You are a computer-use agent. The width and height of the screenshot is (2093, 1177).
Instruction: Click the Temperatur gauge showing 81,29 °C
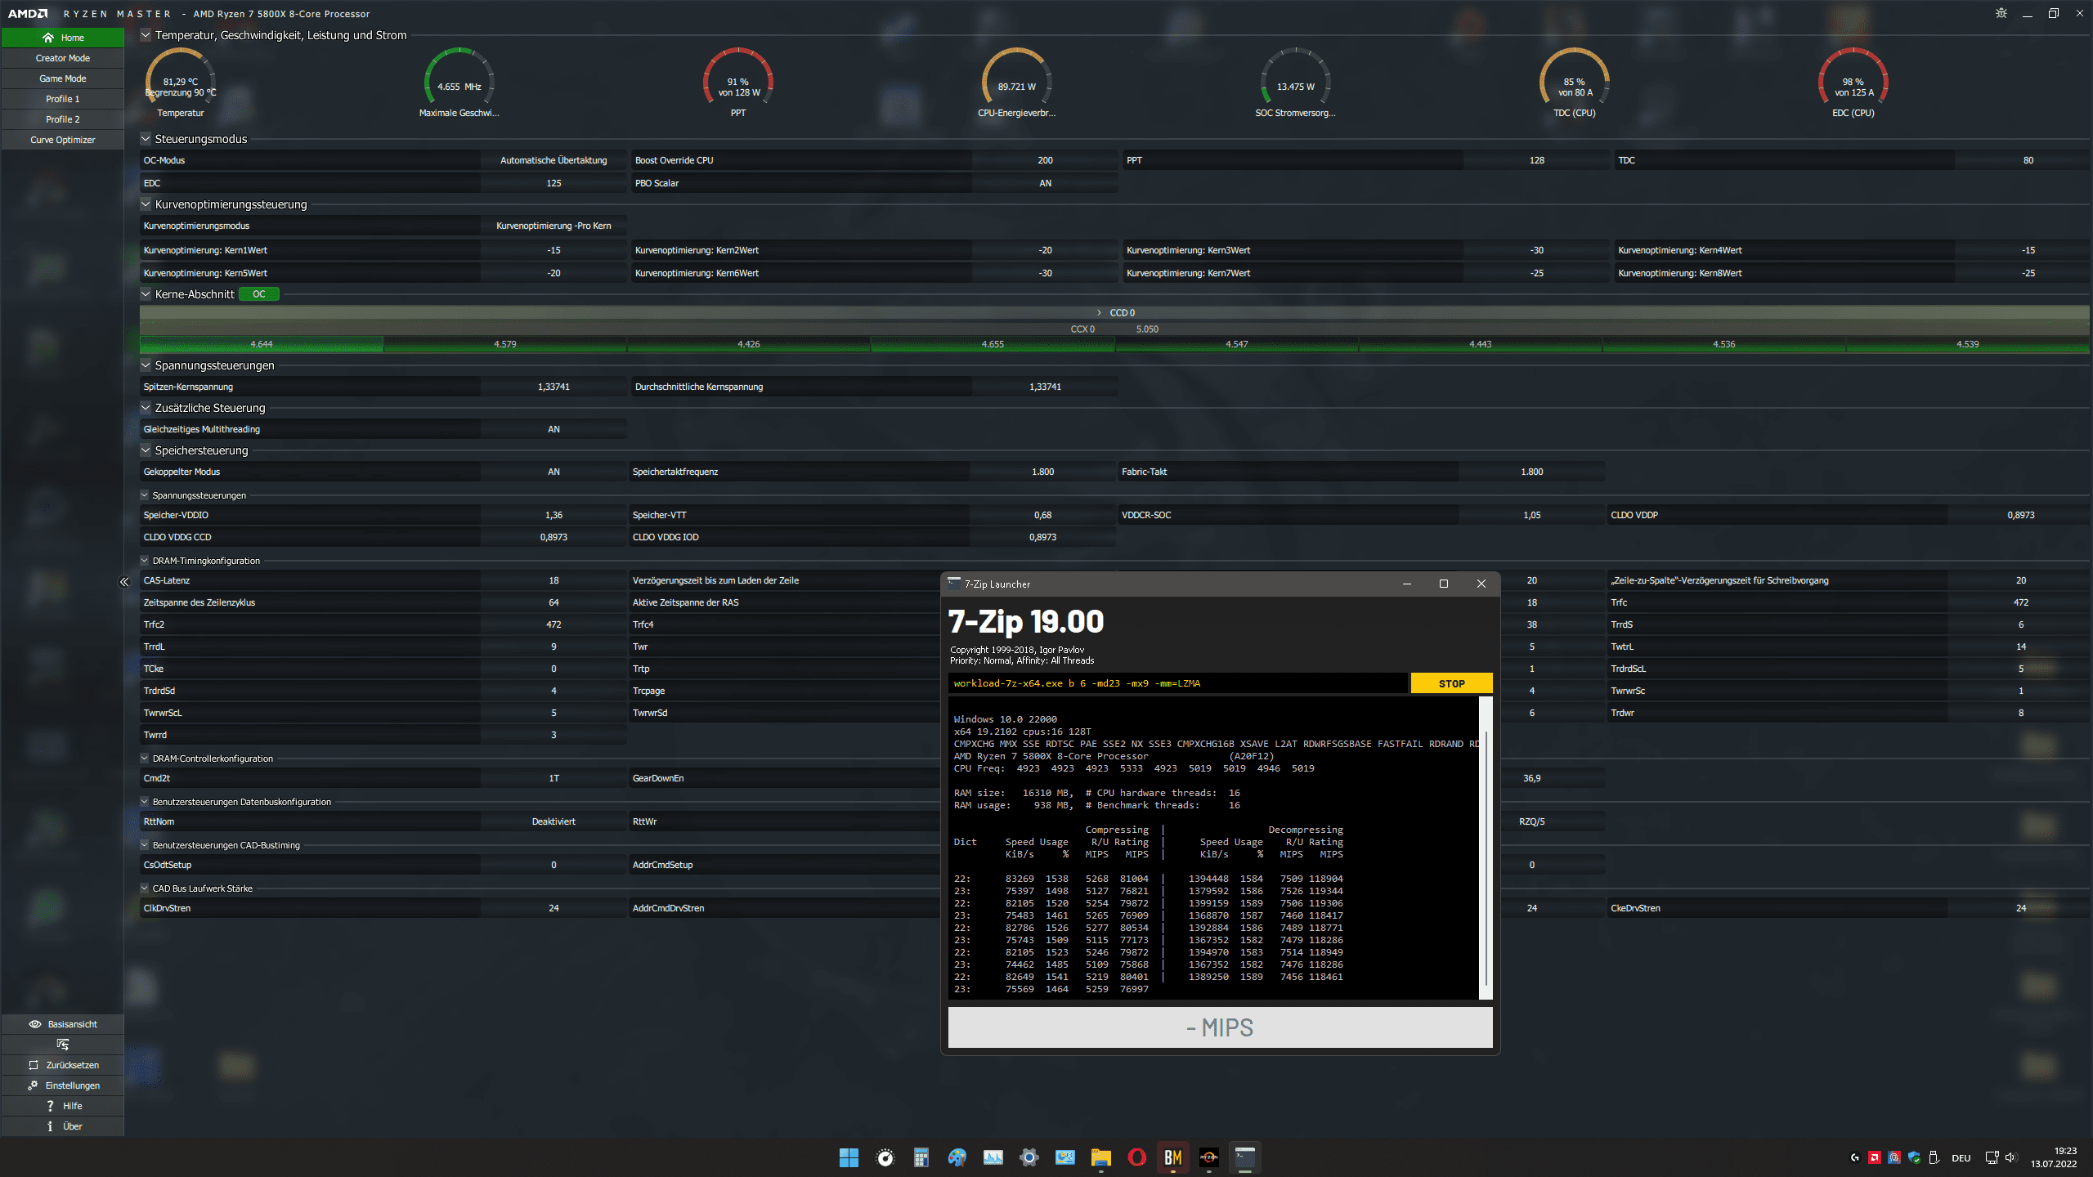181,83
